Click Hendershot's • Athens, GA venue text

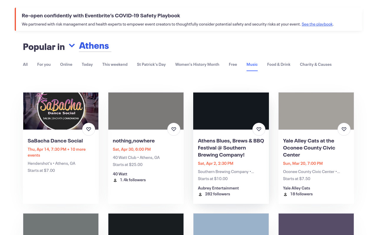coord(52,163)
